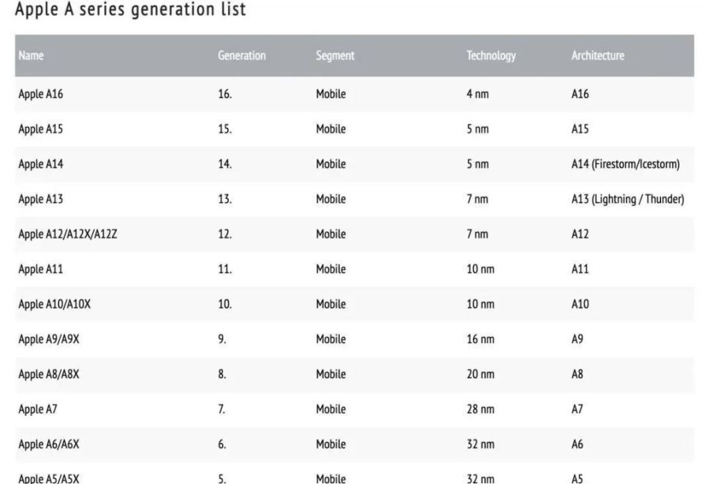This screenshot has width=702, height=484.
Task: Click the A16 architecture cell
Action: pyautogui.click(x=580, y=94)
